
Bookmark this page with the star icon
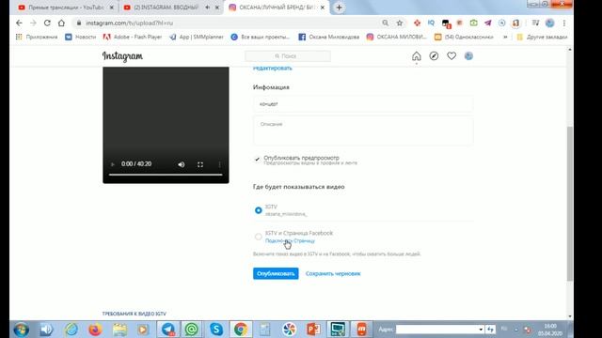click(399, 23)
